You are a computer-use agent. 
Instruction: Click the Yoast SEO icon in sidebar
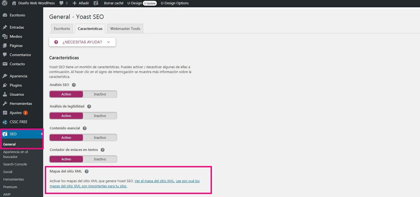[x=5, y=134]
